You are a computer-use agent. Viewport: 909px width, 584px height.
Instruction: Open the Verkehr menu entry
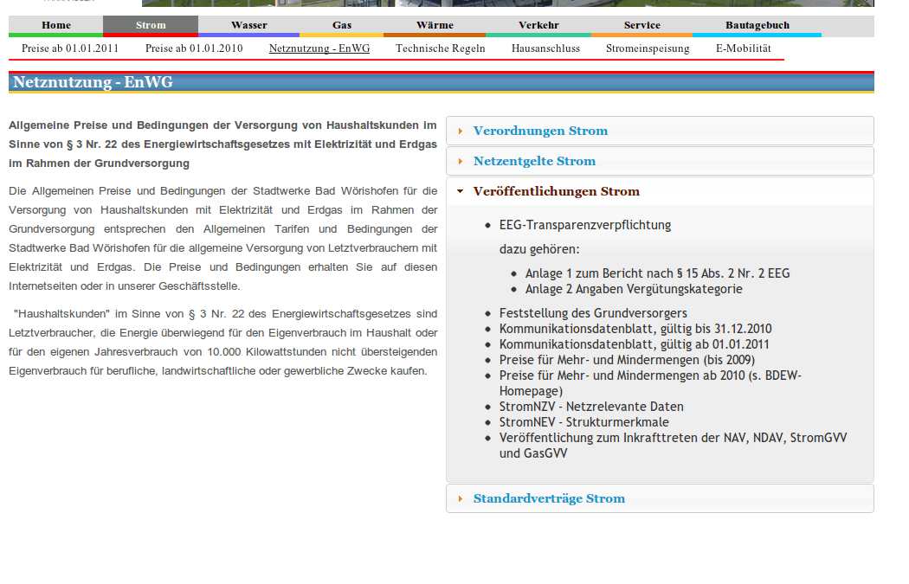coord(538,25)
